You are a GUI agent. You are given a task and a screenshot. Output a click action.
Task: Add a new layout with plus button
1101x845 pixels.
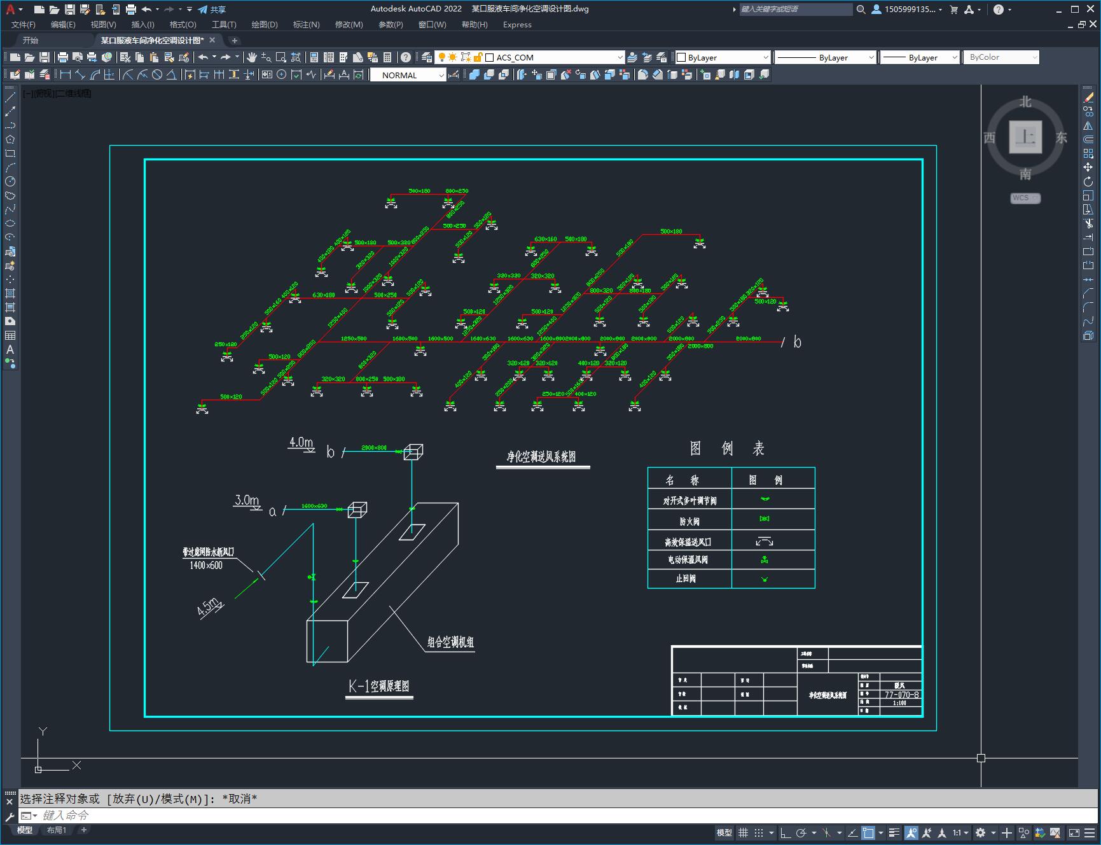tap(83, 830)
